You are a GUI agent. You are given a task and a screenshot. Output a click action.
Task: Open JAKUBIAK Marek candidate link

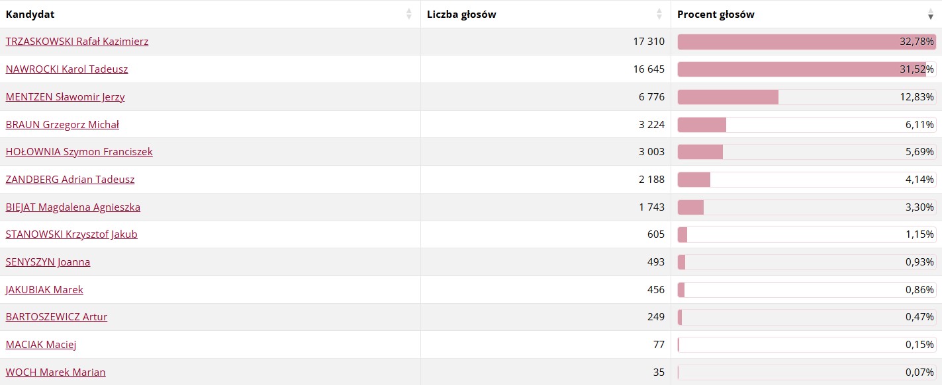pos(44,290)
